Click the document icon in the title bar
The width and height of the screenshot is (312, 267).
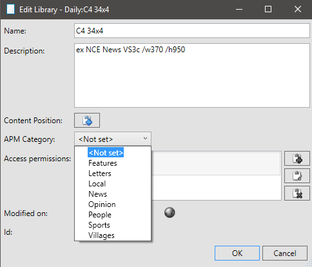coord(10,10)
